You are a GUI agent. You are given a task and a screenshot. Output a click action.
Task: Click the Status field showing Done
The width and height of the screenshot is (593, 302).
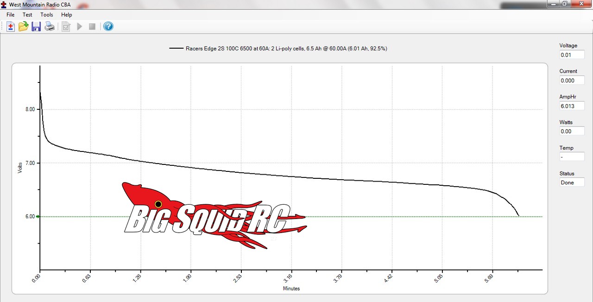coord(572,182)
